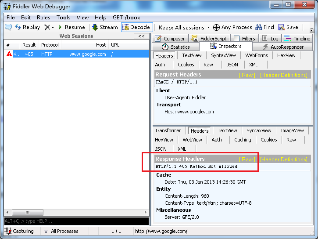This screenshot has width=318, height=239.
Task: Resume the paused session
Action: [x=71, y=27]
